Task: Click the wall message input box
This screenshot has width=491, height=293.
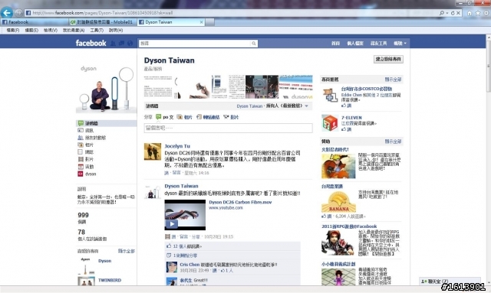Action: pyautogui.click(x=228, y=128)
